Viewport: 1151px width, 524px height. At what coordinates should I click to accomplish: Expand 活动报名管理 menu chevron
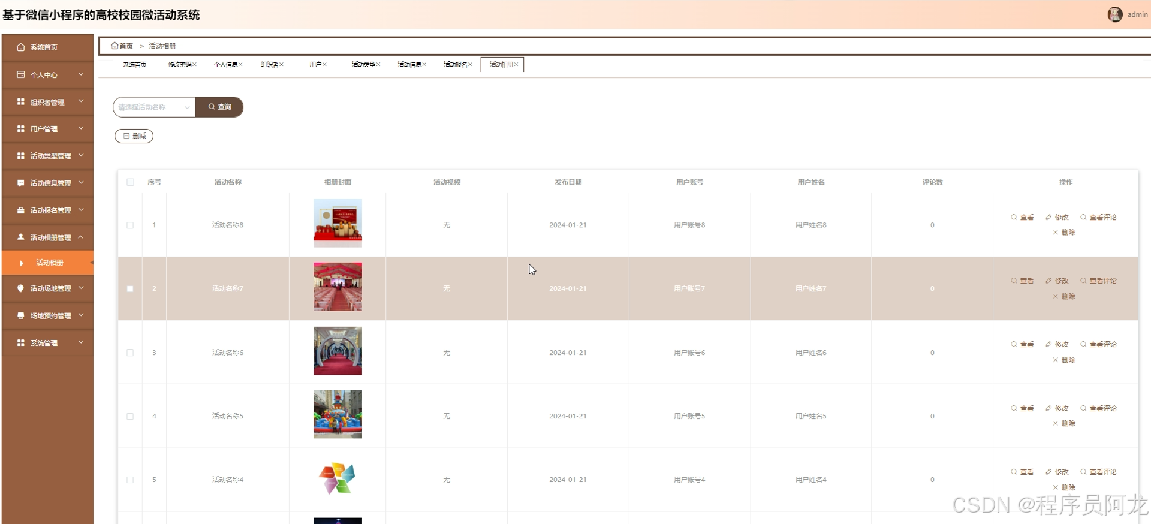[81, 210]
